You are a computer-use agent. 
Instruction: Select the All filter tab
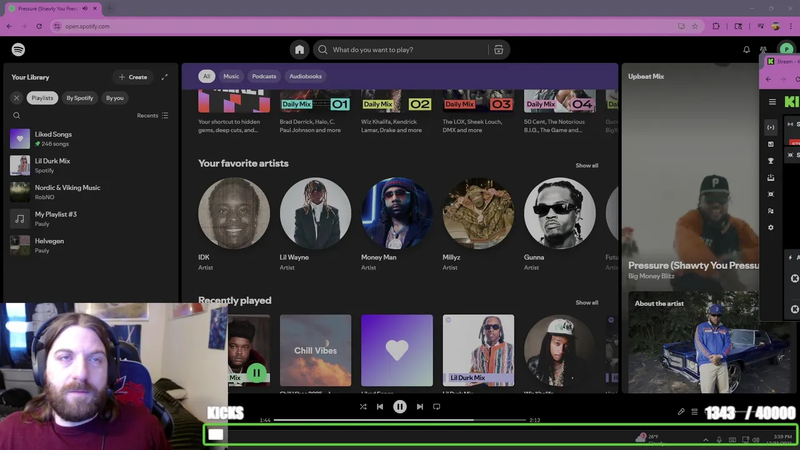206,76
